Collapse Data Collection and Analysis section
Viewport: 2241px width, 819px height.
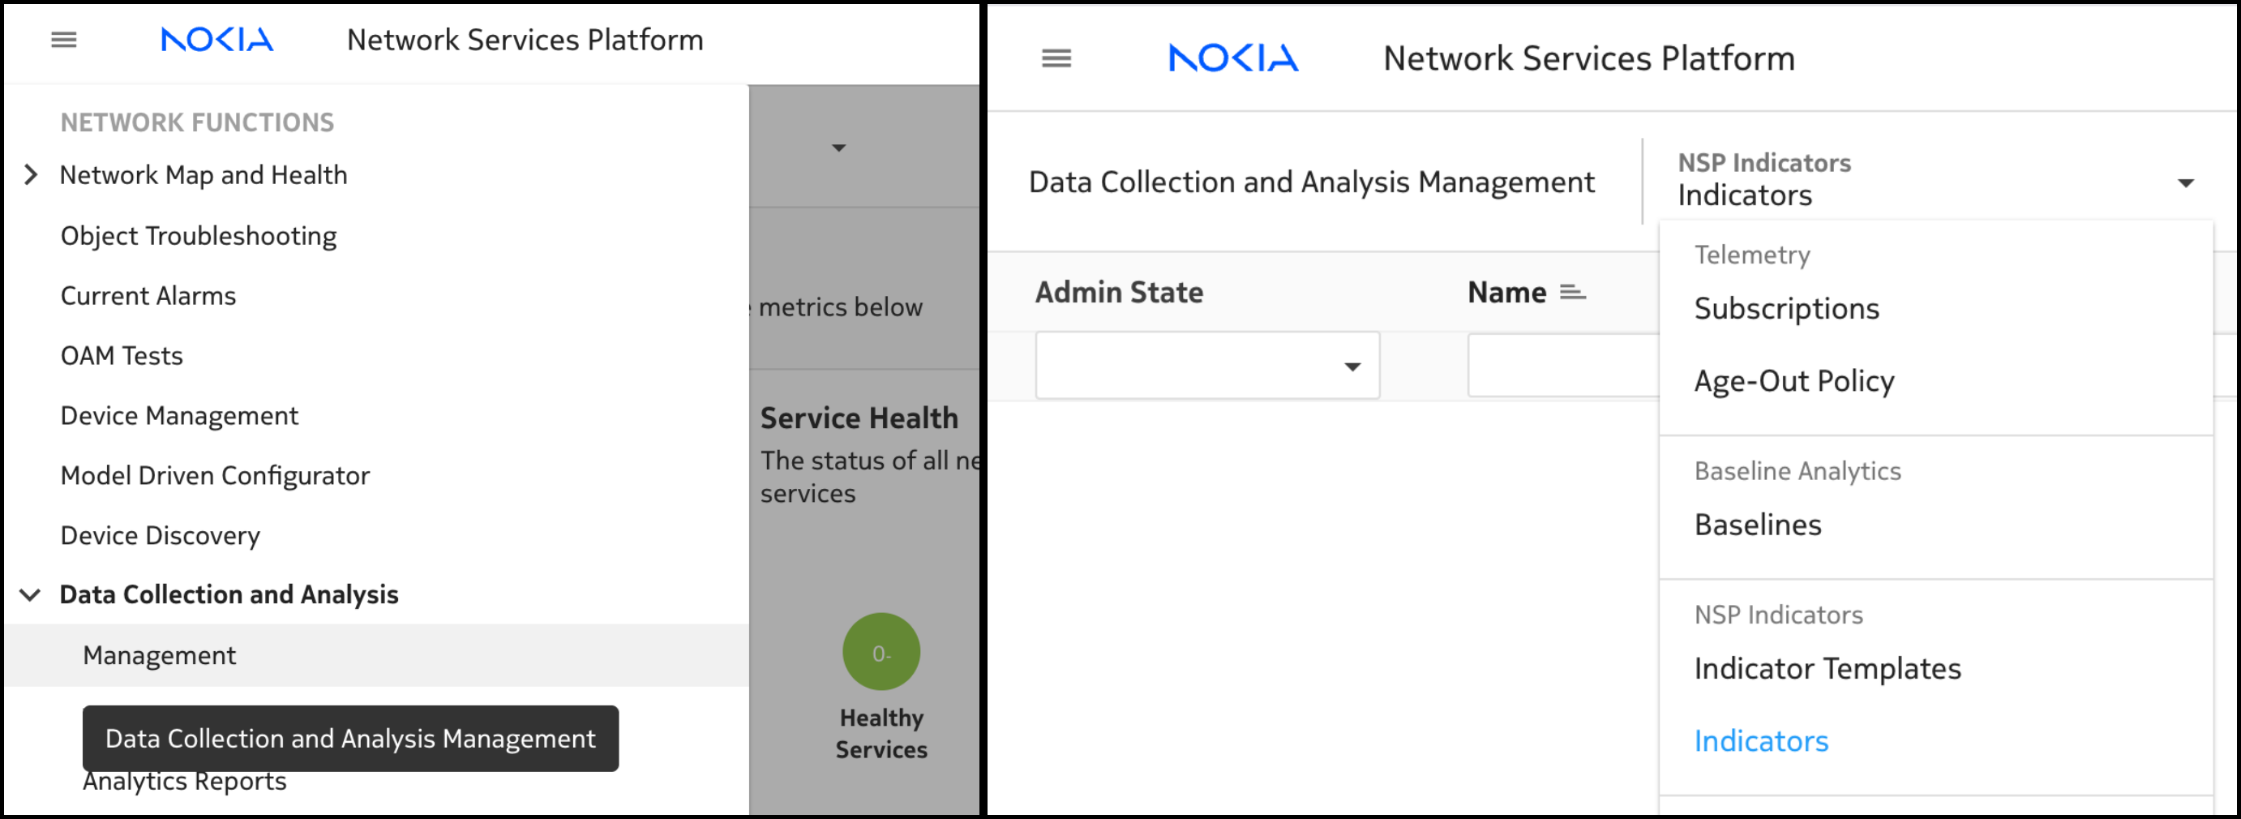(32, 595)
